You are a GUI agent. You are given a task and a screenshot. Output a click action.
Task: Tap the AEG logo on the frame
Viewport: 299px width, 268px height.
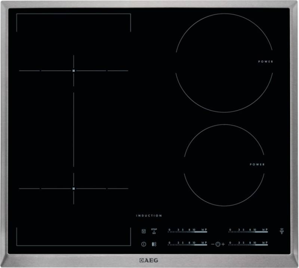pyautogui.click(x=149, y=261)
